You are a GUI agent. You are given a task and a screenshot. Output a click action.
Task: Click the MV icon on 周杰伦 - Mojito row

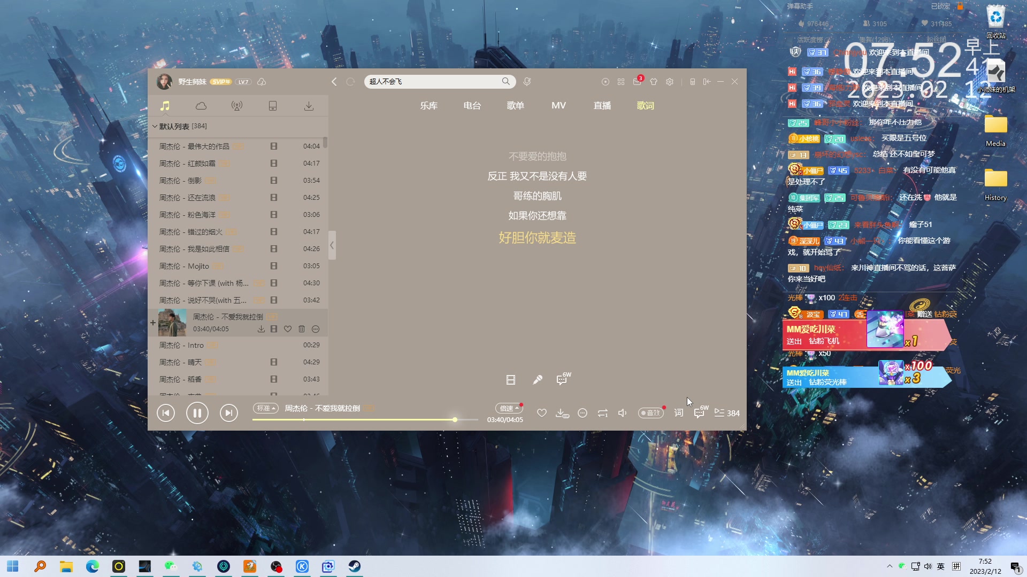[x=274, y=266]
